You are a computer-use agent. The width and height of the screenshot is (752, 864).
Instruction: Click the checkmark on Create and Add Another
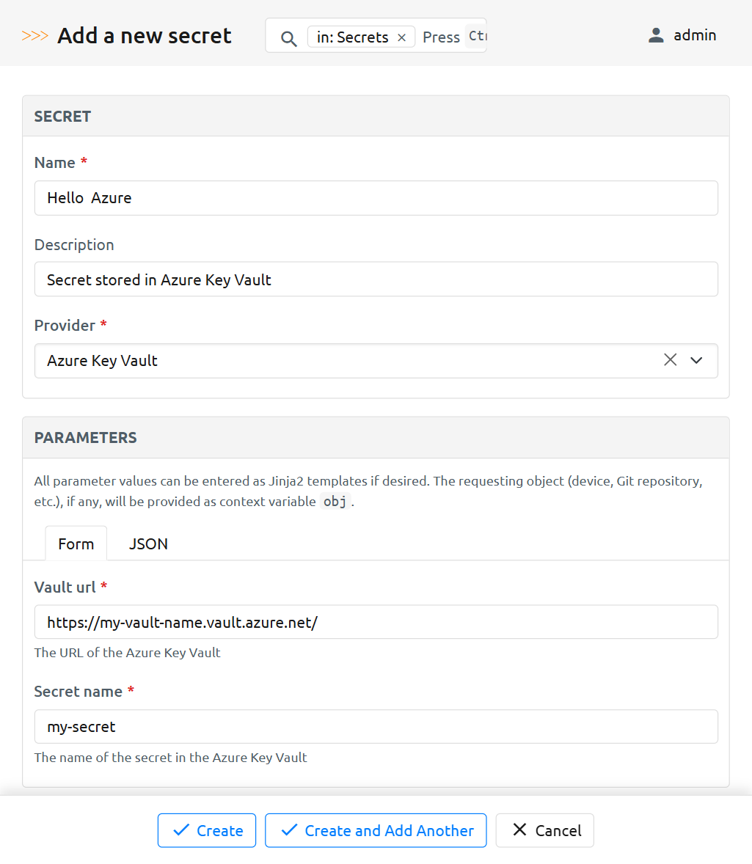click(289, 830)
